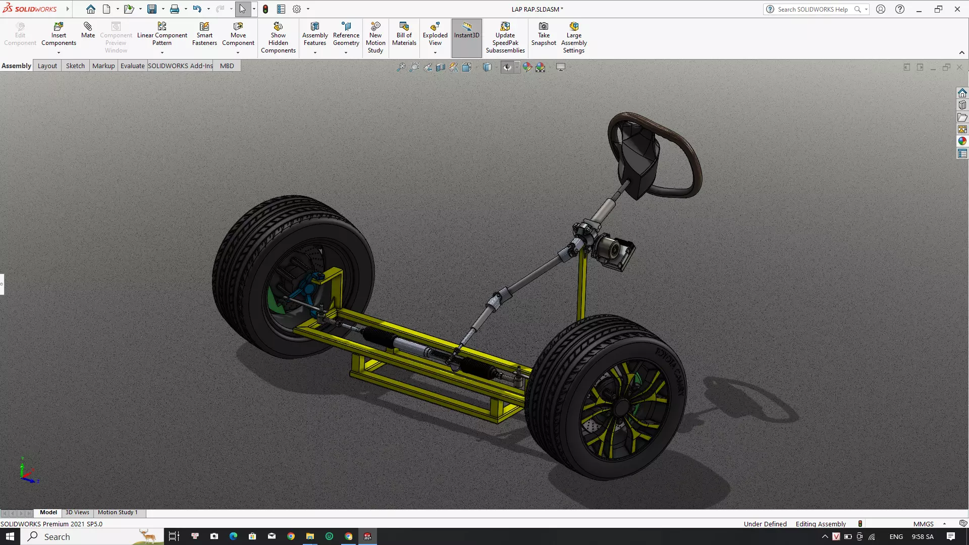The image size is (969, 545).
Task: Toggle the Instant3D button
Action: 467,38
